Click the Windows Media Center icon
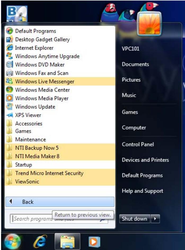The image size is (185, 250). [x=9, y=90]
